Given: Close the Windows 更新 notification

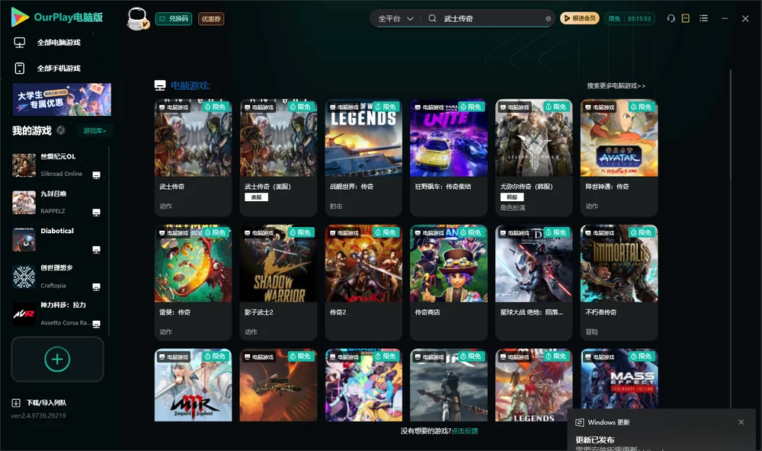Looking at the screenshot, I should (741, 422).
